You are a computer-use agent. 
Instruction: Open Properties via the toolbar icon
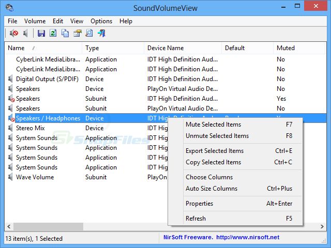tap(77, 34)
